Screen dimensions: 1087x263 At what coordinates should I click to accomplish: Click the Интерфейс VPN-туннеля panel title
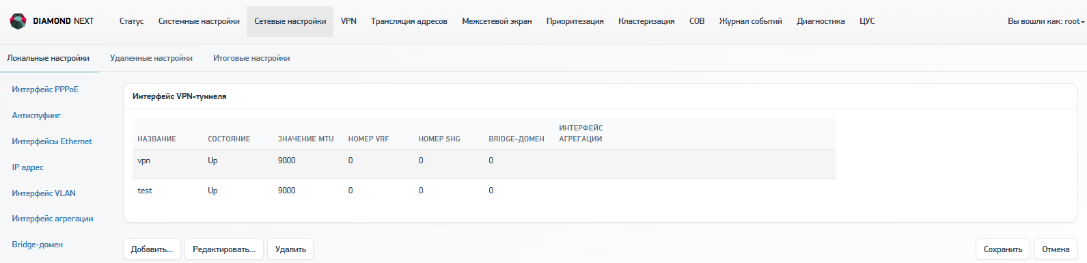[179, 96]
